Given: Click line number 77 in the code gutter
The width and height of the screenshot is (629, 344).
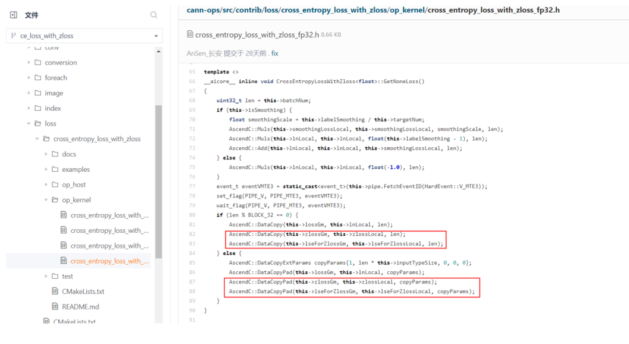Looking at the screenshot, I should pos(192,186).
